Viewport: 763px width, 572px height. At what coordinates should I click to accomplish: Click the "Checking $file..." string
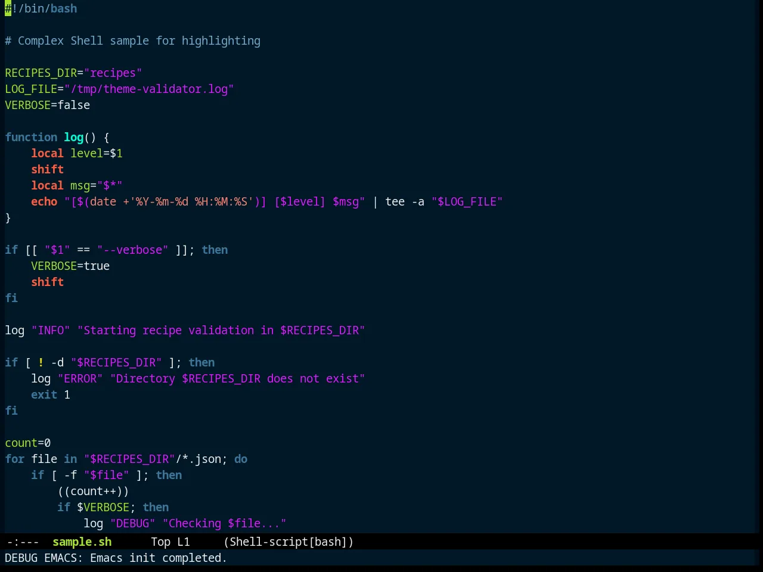click(x=225, y=523)
